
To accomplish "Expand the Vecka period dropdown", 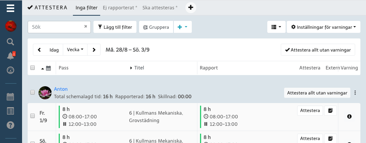I will (75, 50).
